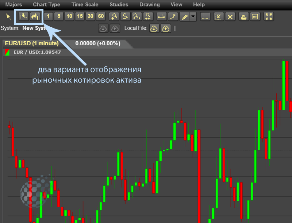The height and width of the screenshot is (223, 292).
Task: Open the Majors menu
Action: tap(14, 4)
